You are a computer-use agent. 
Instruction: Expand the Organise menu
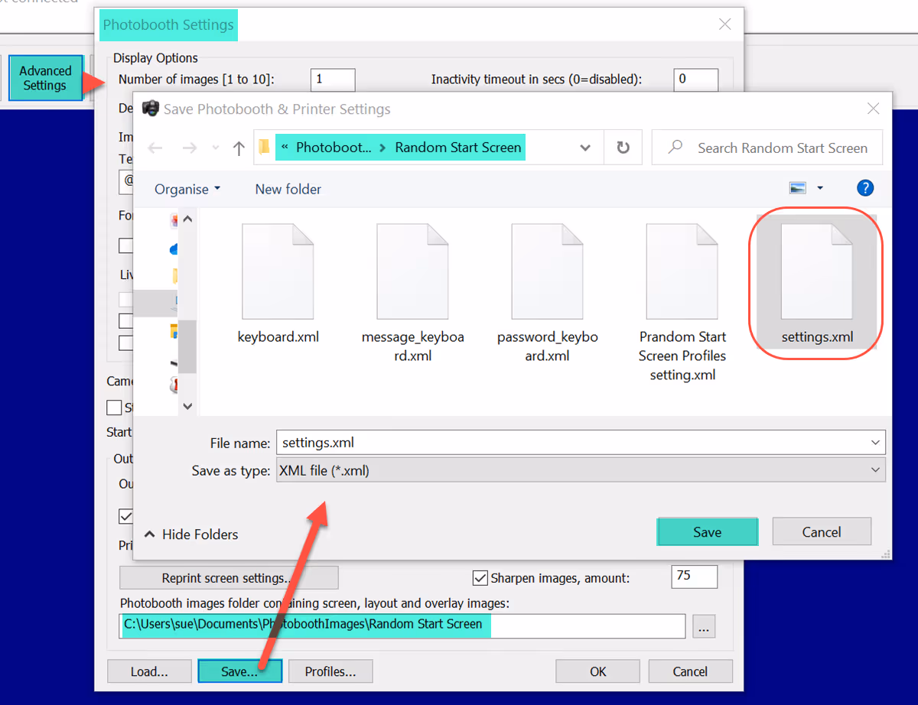pos(187,189)
